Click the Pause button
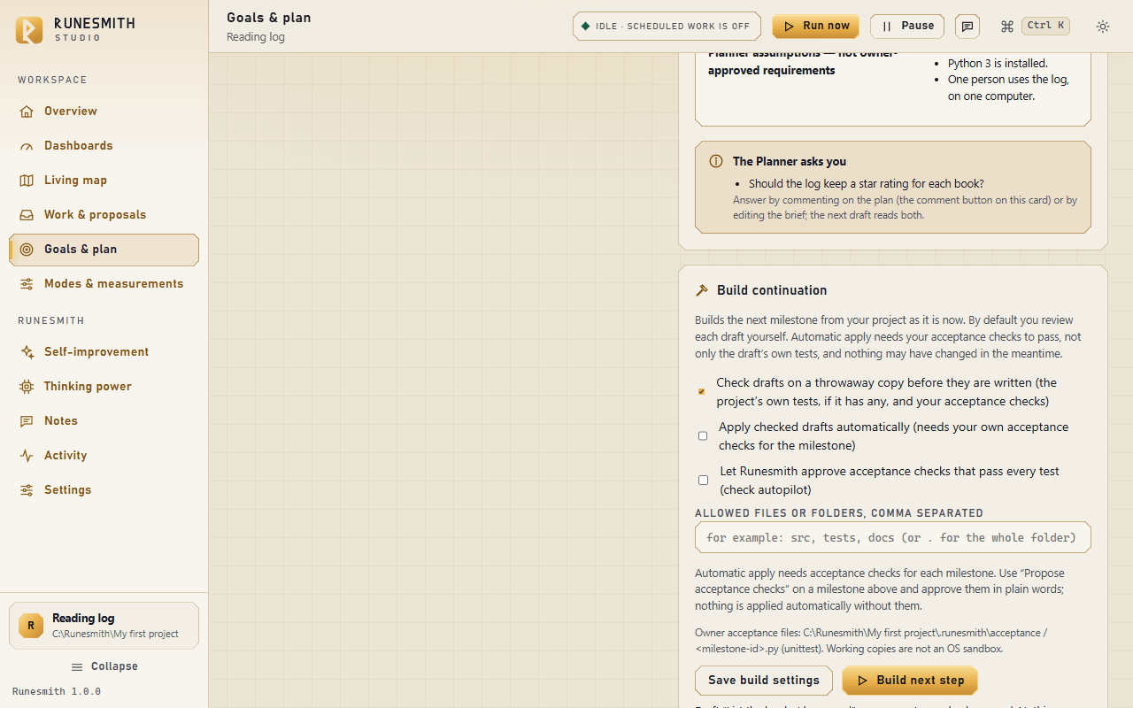This screenshot has width=1133, height=708. [x=907, y=27]
